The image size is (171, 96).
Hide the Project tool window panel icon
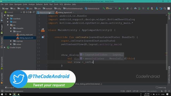[34, 12]
